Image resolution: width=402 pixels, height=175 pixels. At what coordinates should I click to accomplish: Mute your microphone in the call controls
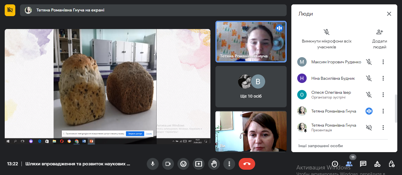point(153,164)
